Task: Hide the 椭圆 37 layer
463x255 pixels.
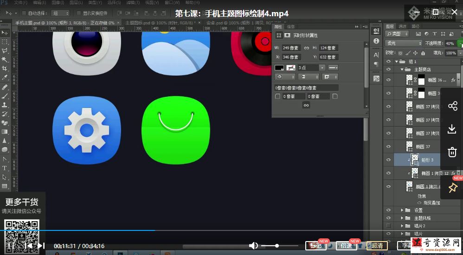Action: tap(388, 146)
